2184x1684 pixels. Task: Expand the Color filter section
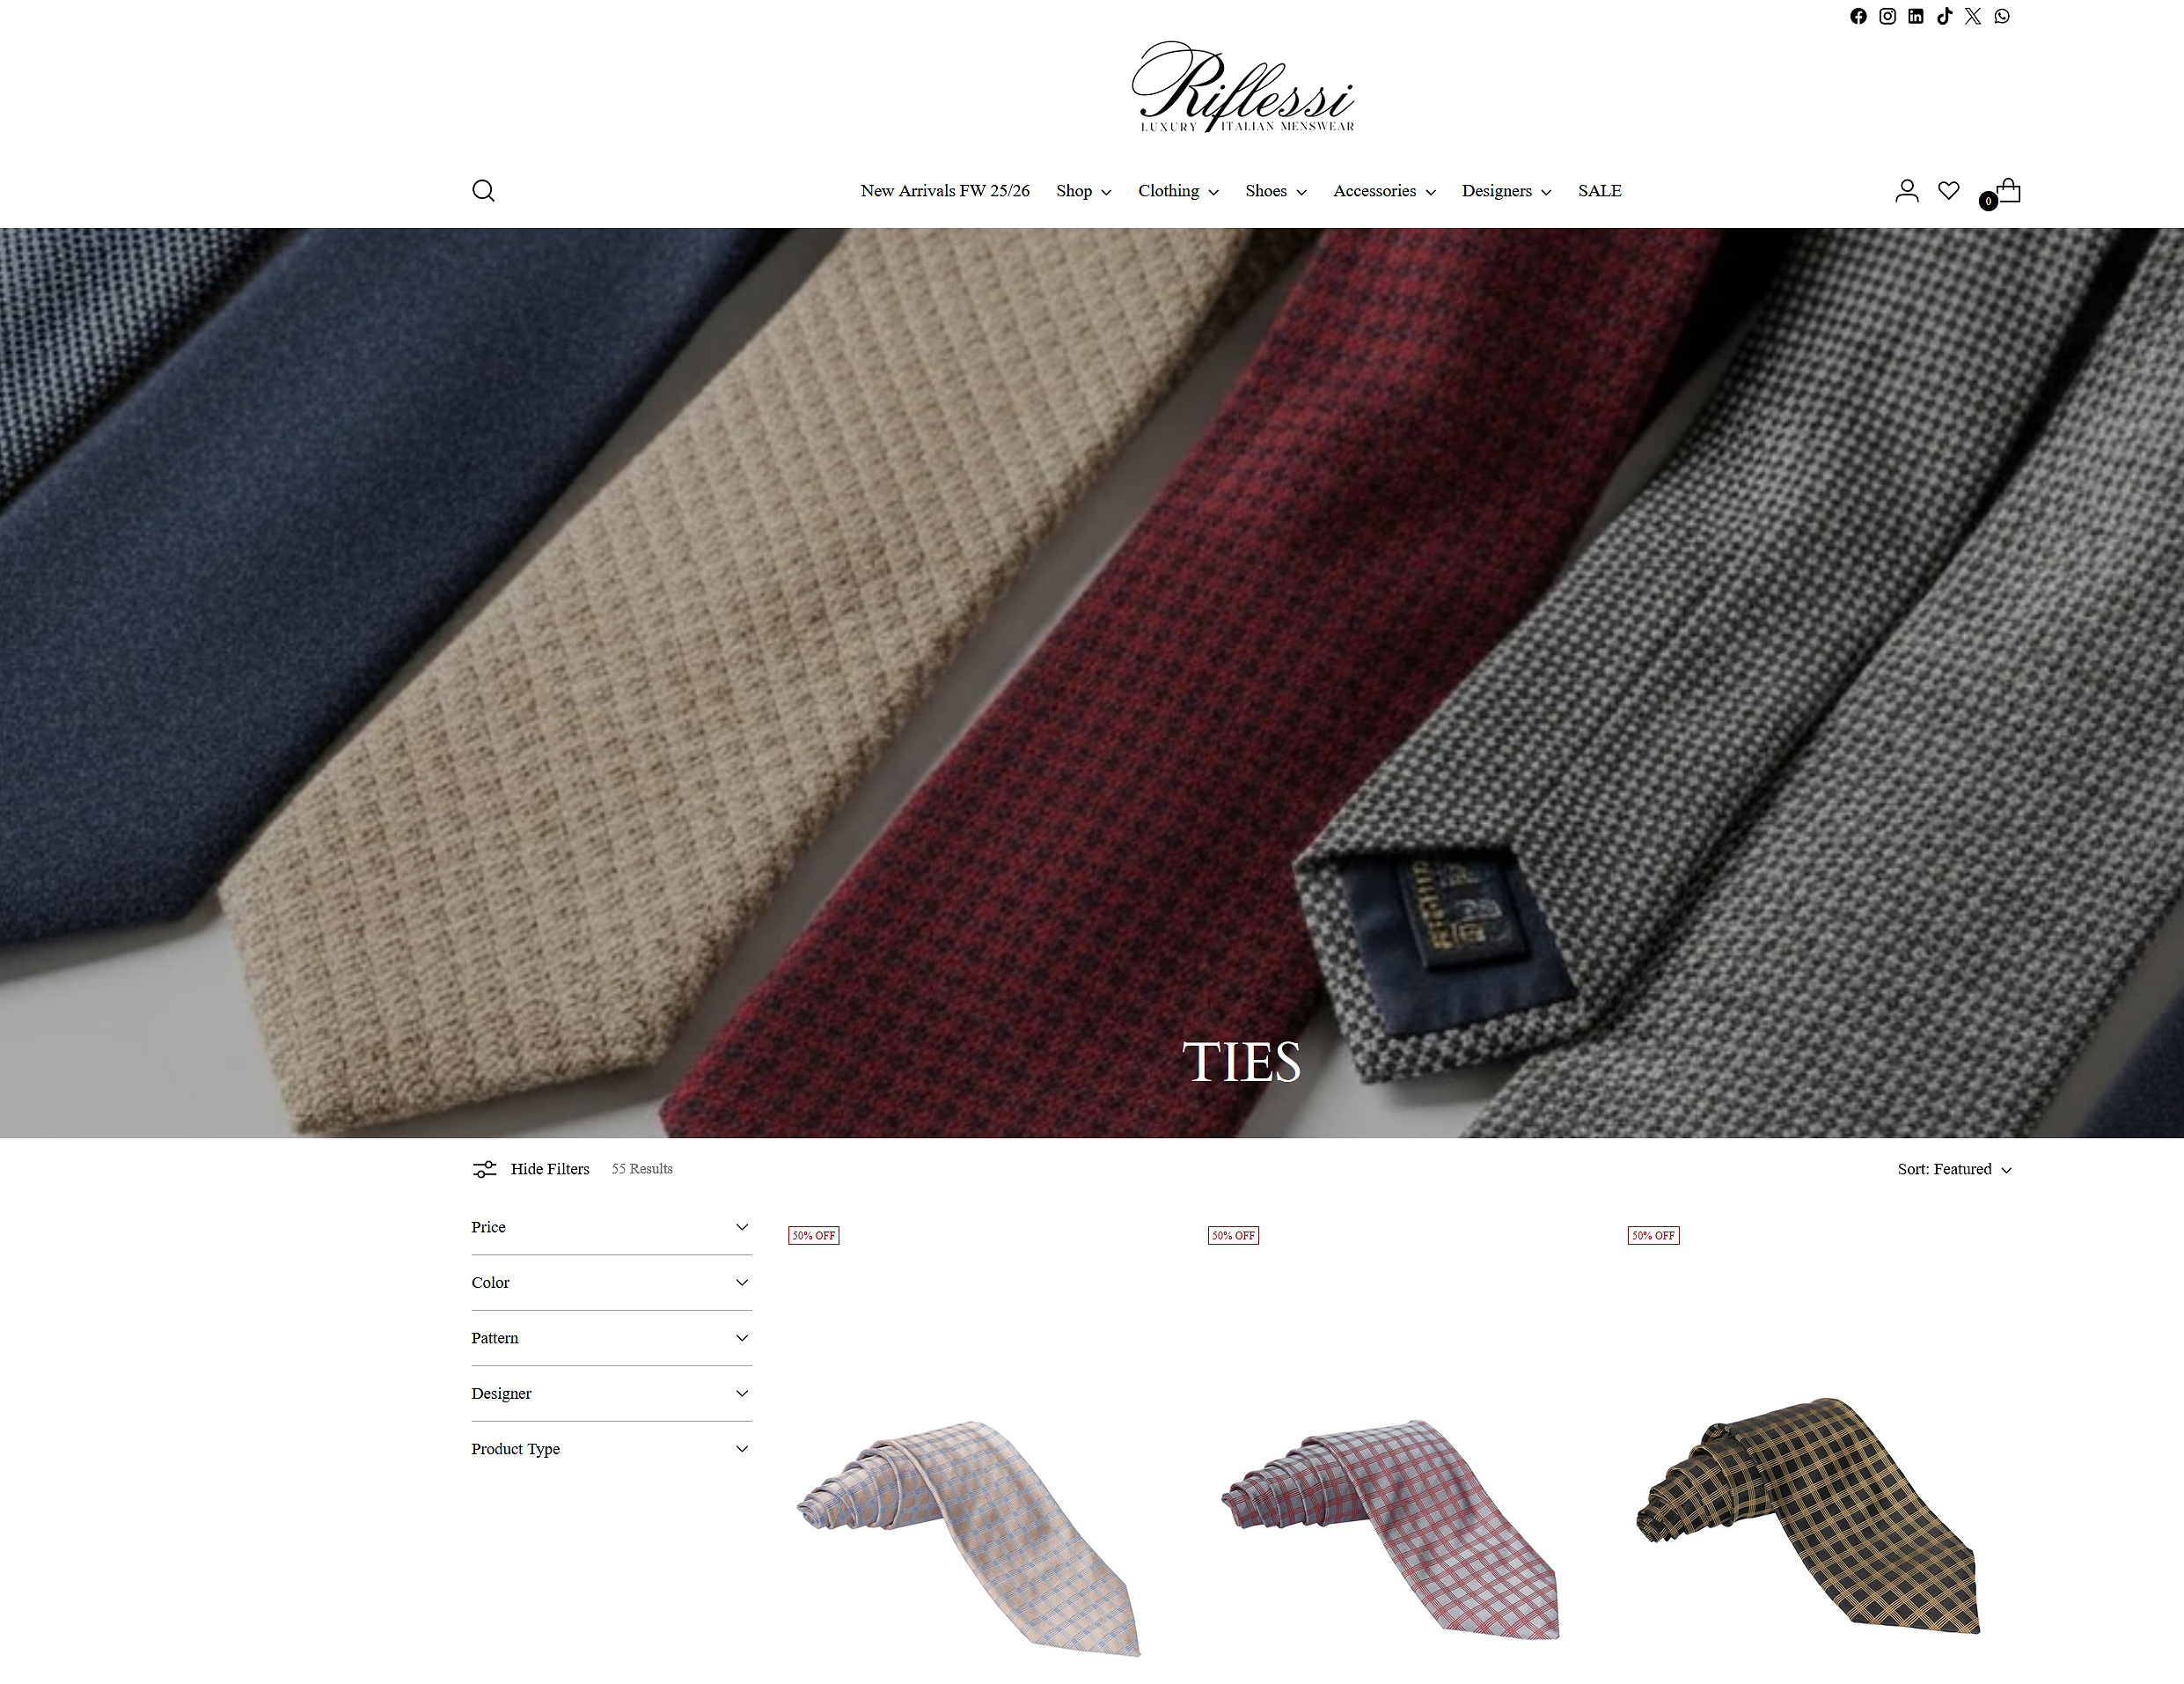click(x=611, y=1283)
